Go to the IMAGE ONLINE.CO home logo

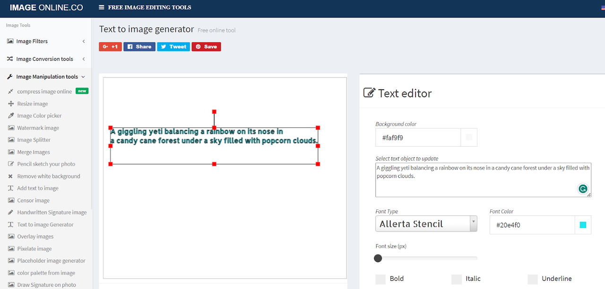tap(46, 8)
